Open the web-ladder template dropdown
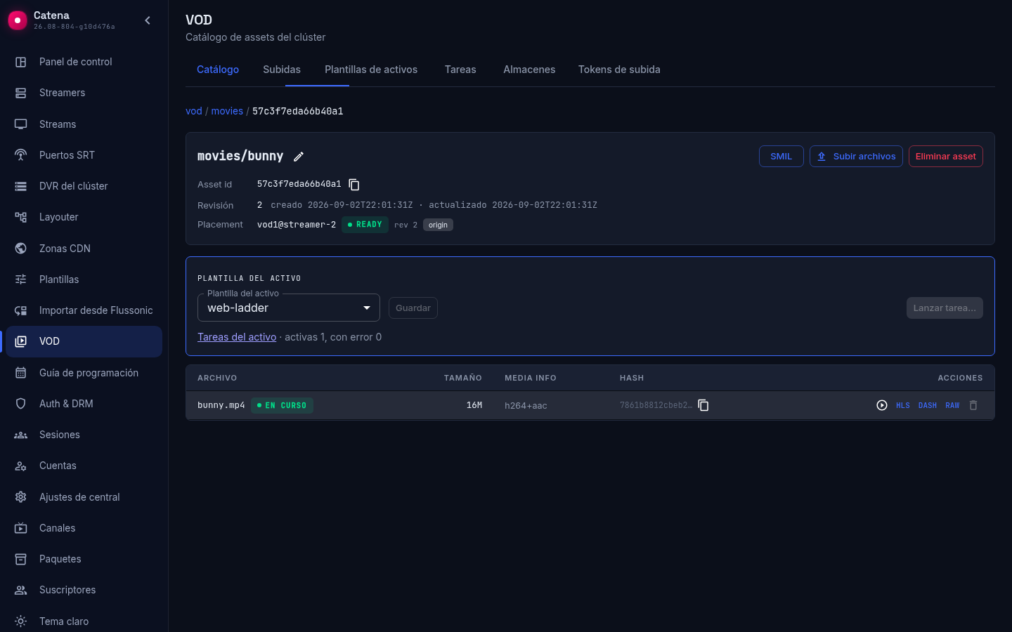This screenshot has width=1012, height=632. point(289,308)
